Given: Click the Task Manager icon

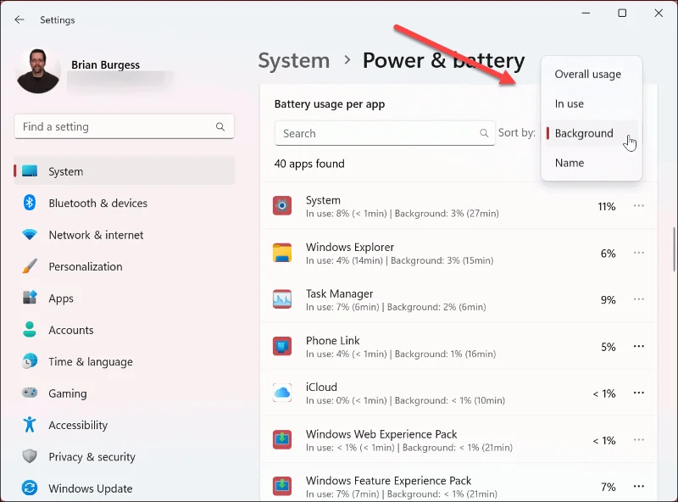Looking at the screenshot, I should tap(282, 299).
